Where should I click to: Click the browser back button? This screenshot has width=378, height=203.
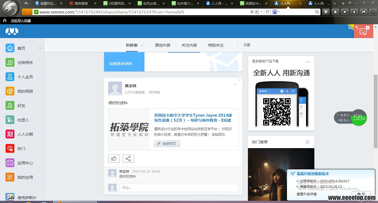(27, 12)
